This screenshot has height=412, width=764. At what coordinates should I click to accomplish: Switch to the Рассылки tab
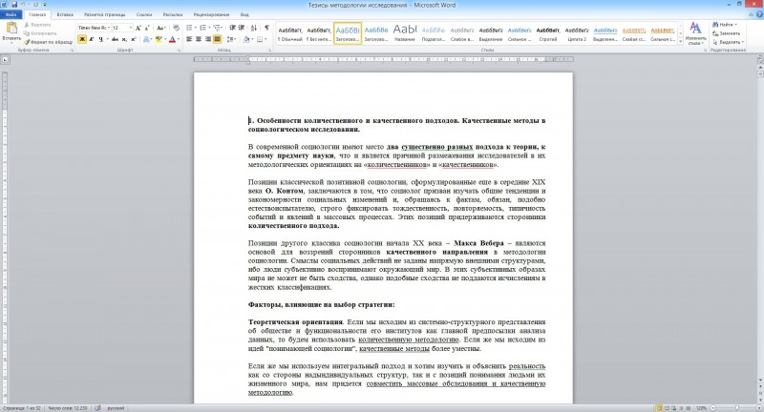(173, 14)
